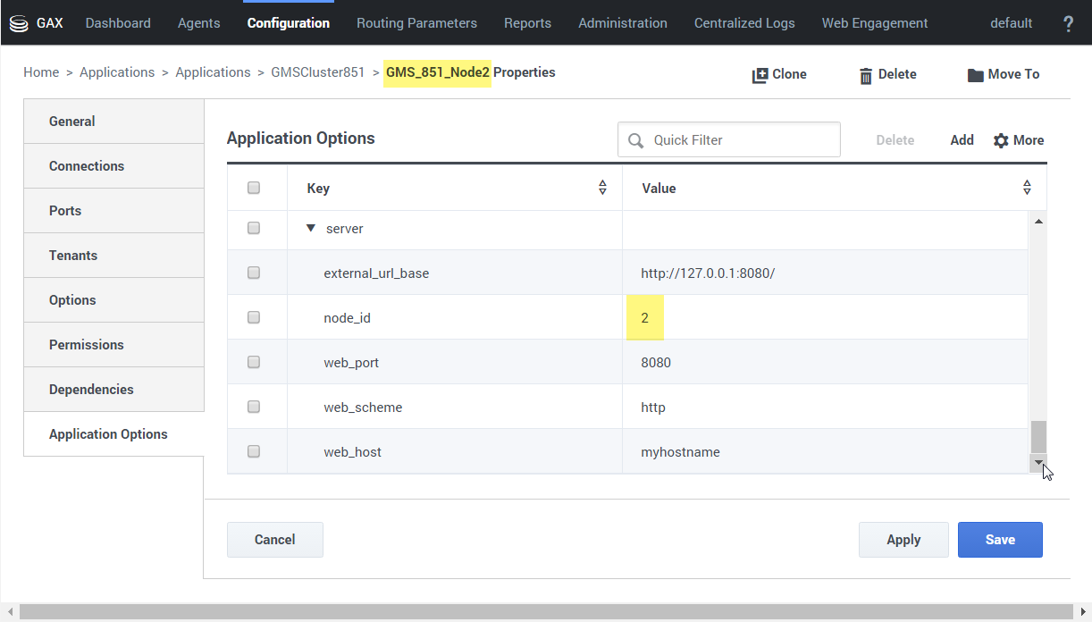Open the Web Engagement menu
The image size is (1092, 622).
pyautogui.click(x=875, y=23)
